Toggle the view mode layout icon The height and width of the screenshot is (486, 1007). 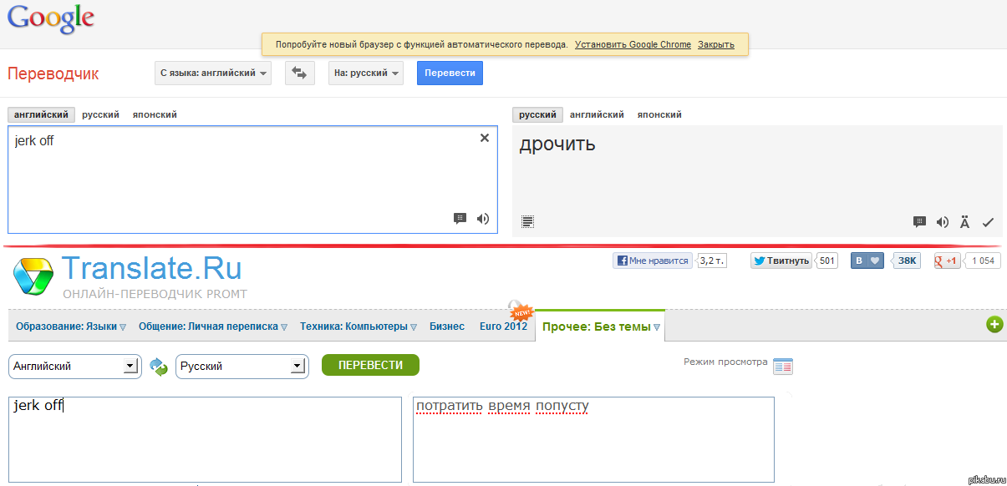pyautogui.click(x=783, y=366)
